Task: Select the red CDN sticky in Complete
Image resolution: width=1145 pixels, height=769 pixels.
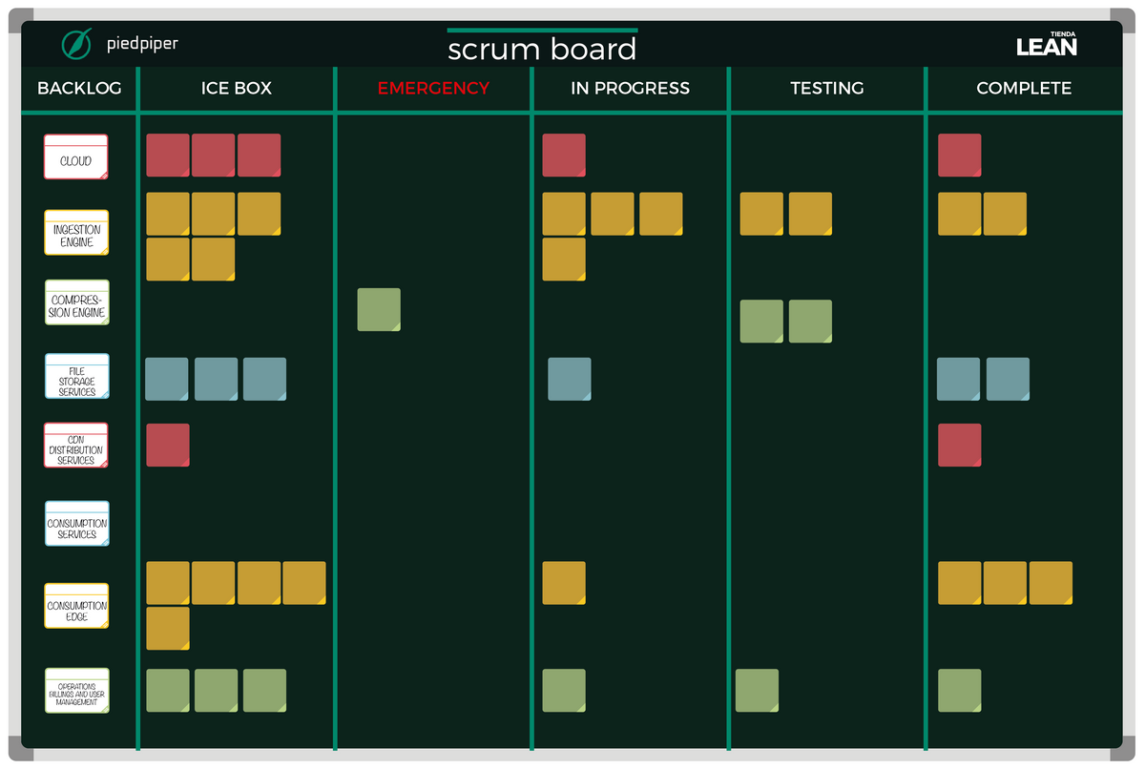Action: tap(959, 445)
